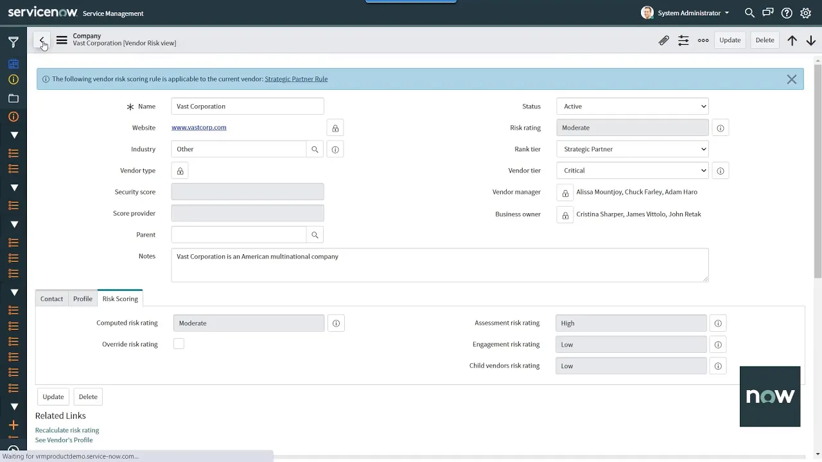Open the Connect chat icon in the header
This screenshot has width=822, height=462.
coord(768,13)
